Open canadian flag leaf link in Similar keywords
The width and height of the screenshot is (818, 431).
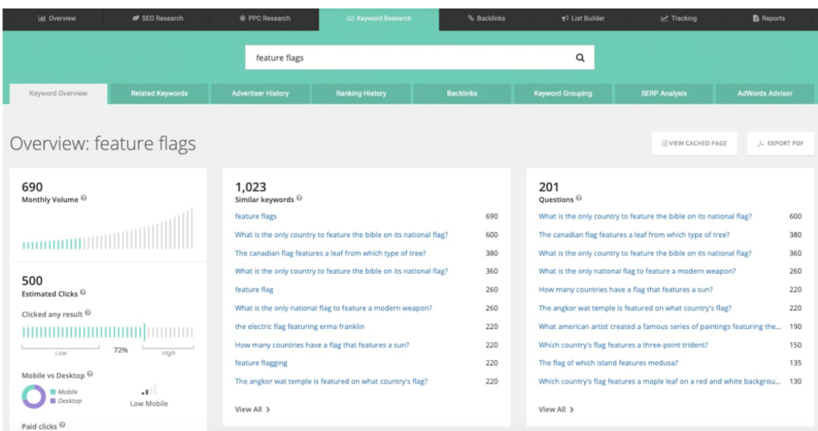pyautogui.click(x=330, y=253)
